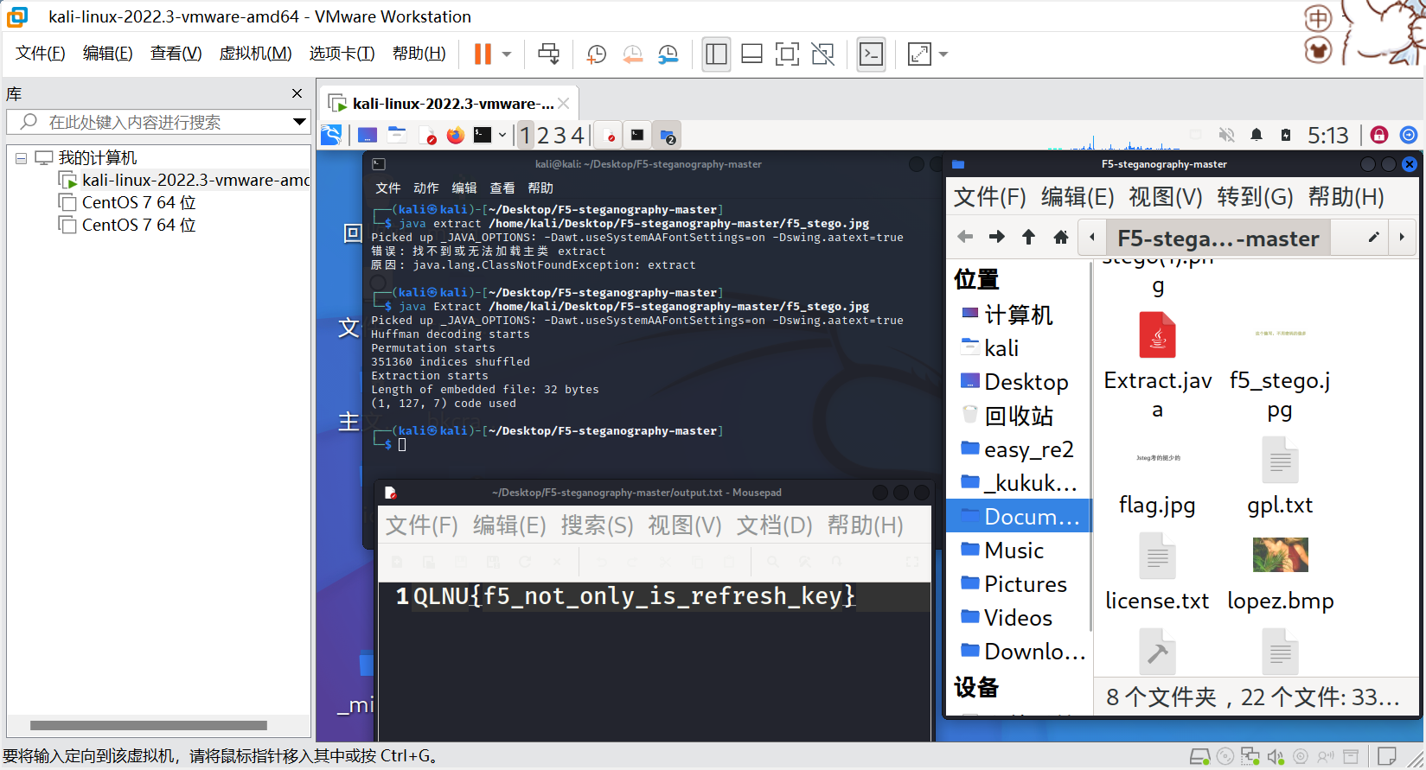Lock the screen with the red padlock
Image resolution: width=1426 pixels, height=770 pixels.
(x=1379, y=135)
